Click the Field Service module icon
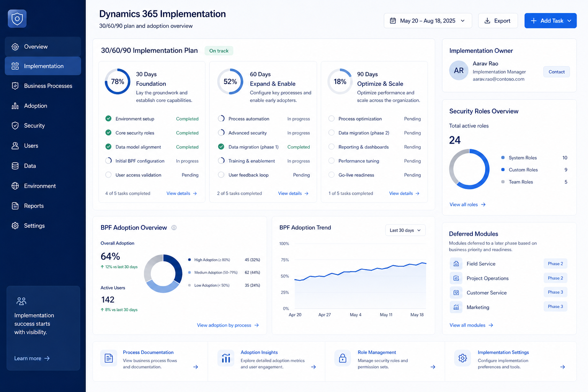Viewport: 588px width, 392px height. click(x=456, y=264)
